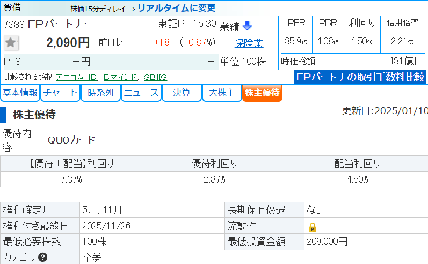Screen dimensions: 428x264
Task: Switch to the チャート tab
Action: (x=60, y=93)
